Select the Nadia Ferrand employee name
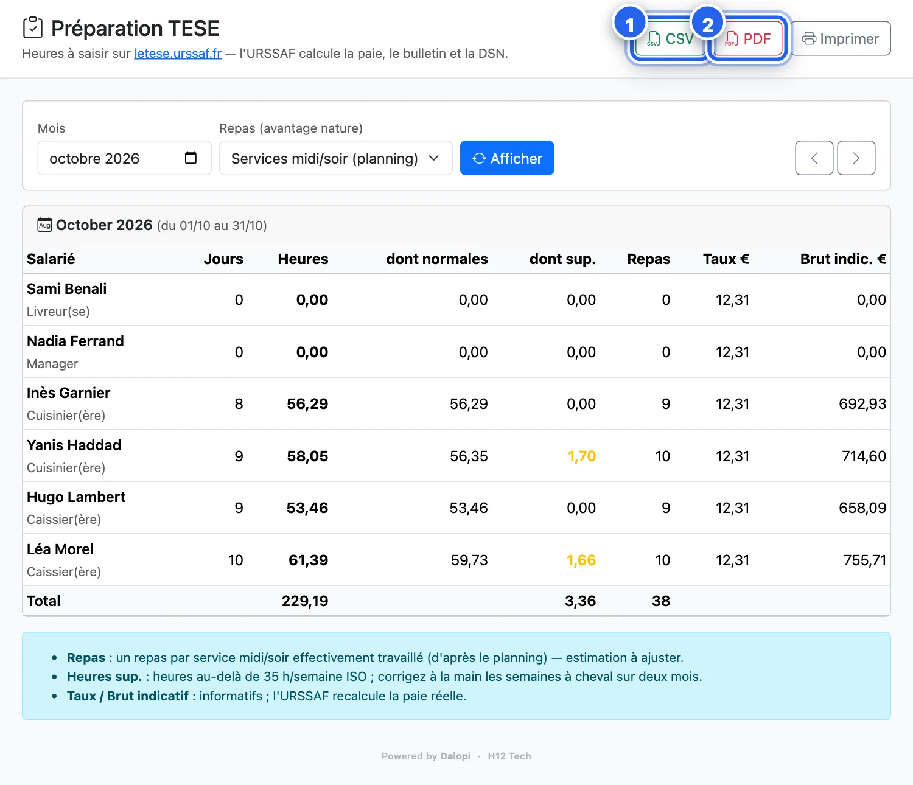Screen dimensions: 913x785 [75, 341]
